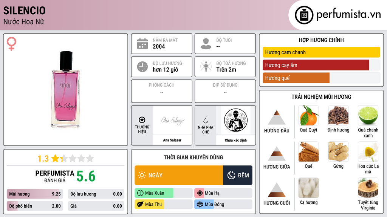Click the Trải nghiệm mùi hương heading
Screen dimensions: 387x217
coord(321,97)
